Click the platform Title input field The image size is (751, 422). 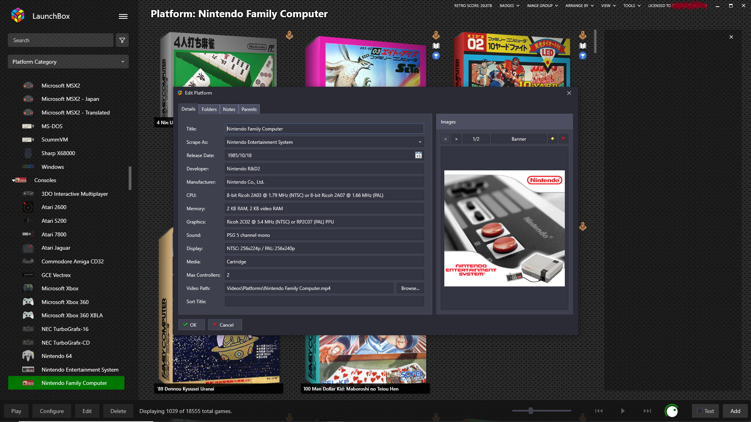point(324,129)
